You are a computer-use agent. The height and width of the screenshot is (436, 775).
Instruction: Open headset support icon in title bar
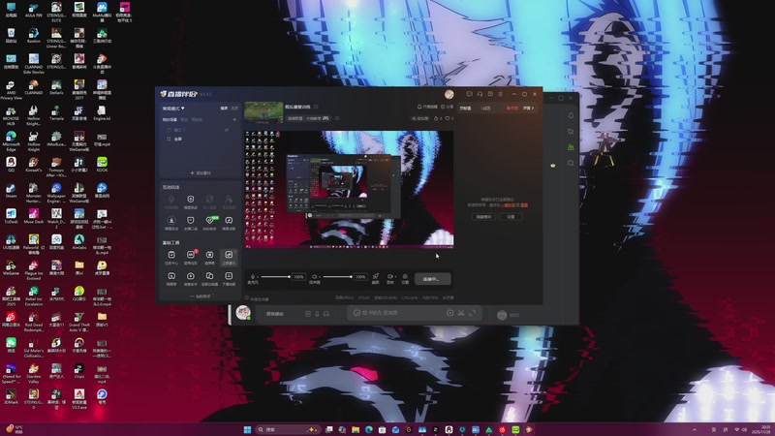click(480, 94)
